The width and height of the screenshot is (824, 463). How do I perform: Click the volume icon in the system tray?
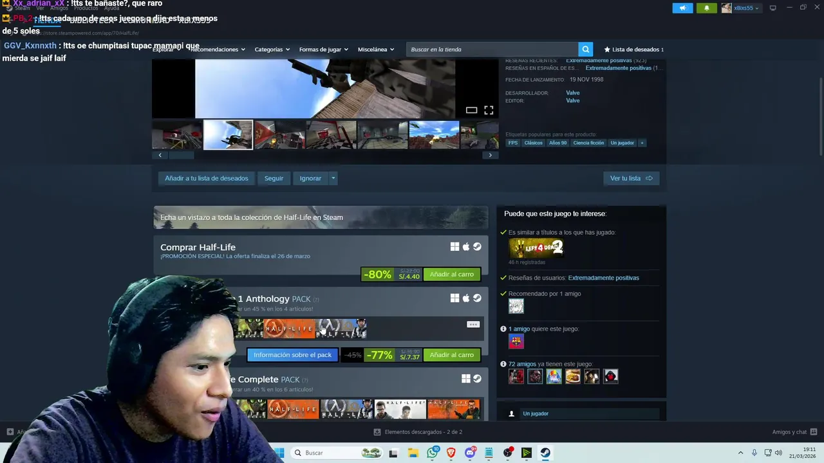coord(778,453)
